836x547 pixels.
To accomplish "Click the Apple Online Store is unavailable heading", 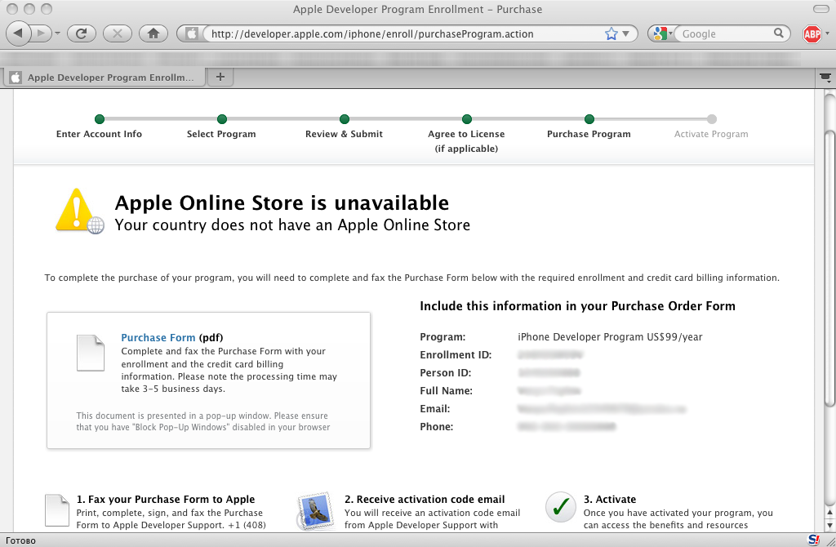I will pos(282,203).
